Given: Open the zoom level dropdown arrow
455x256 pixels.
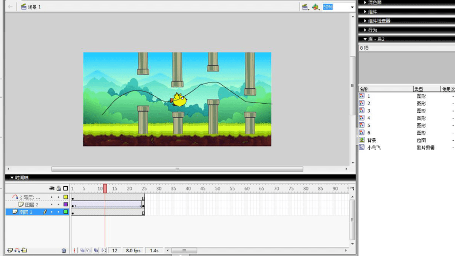Looking at the screenshot, I should [x=352, y=7].
